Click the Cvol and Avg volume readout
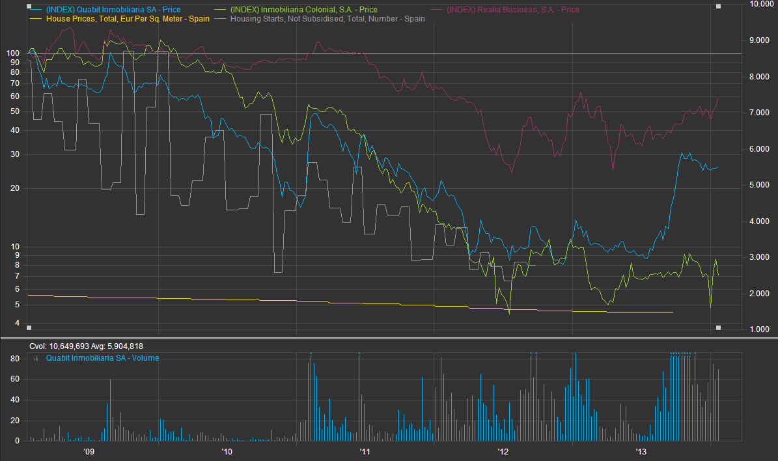778x461 pixels. [x=87, y=346]
